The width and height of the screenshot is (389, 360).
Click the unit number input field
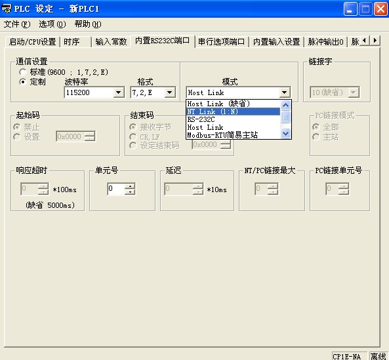point(116,189)
